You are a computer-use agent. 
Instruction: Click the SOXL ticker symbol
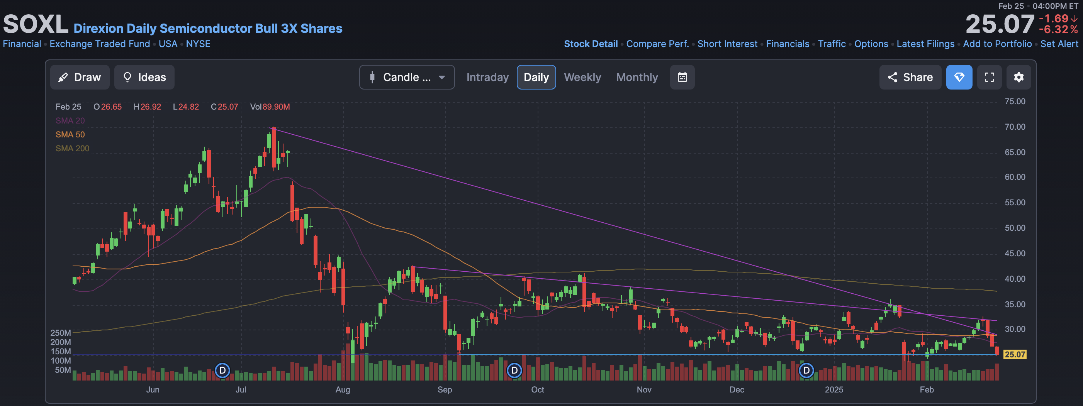(35, 24)
